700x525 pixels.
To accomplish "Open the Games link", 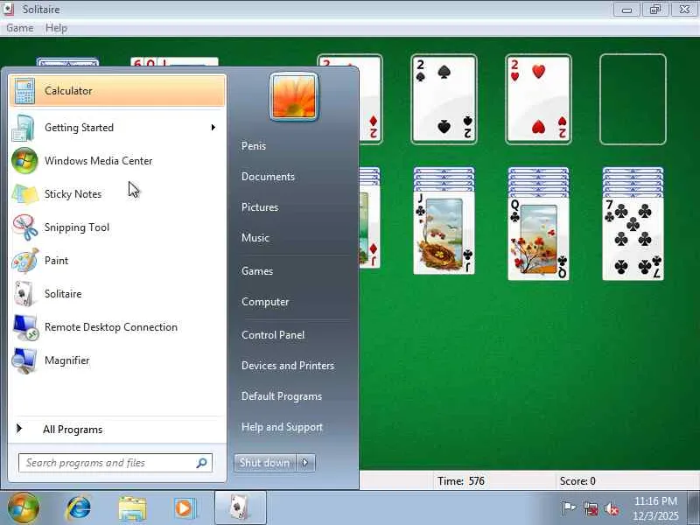I will pos(257,271).
